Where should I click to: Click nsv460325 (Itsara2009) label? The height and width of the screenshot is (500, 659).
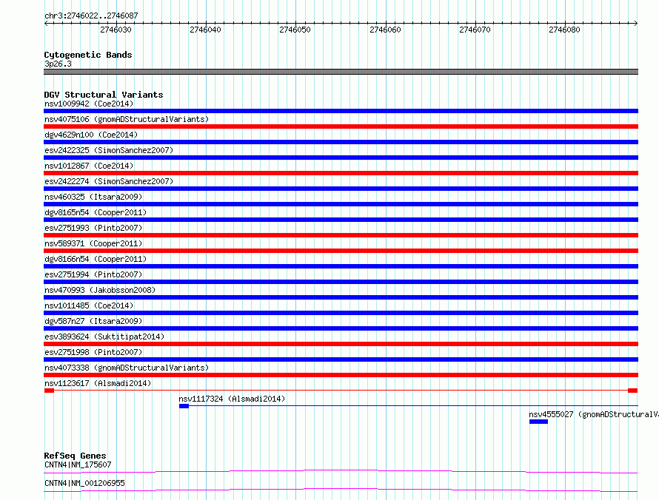pyautogui.click(x=93, y=197)
